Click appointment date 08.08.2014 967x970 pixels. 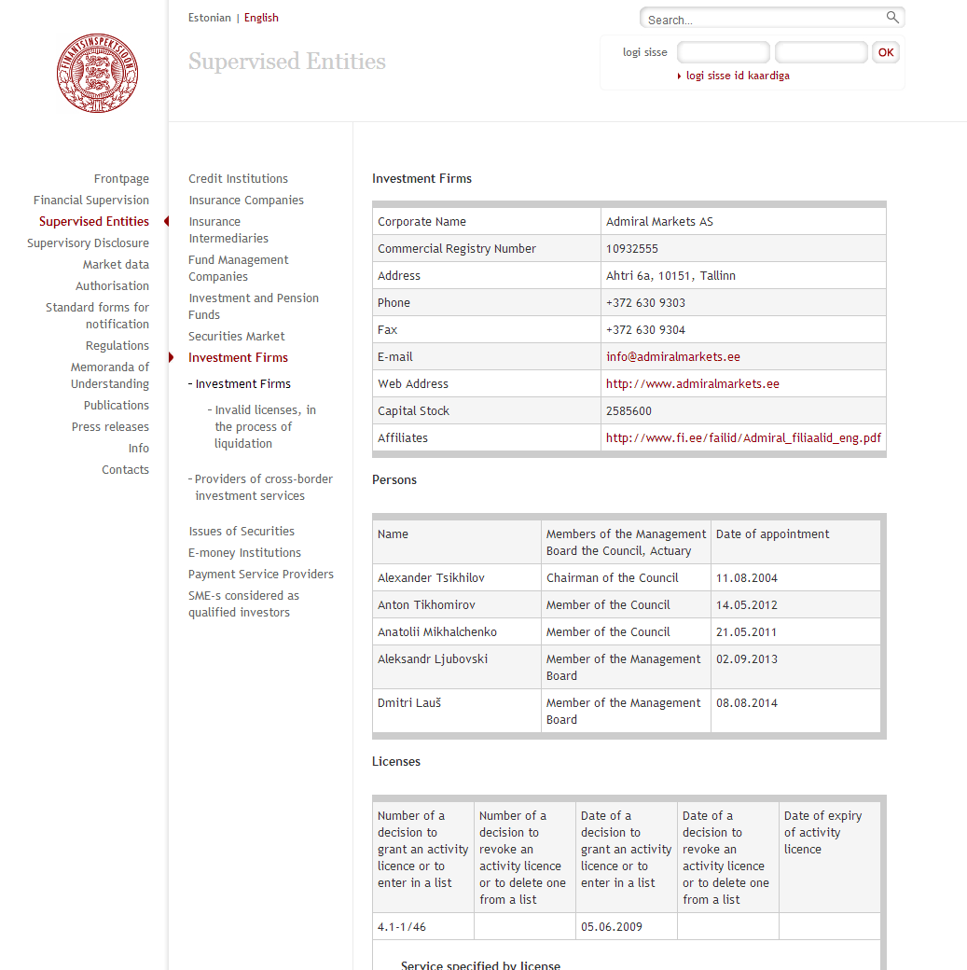click(746, 703)
